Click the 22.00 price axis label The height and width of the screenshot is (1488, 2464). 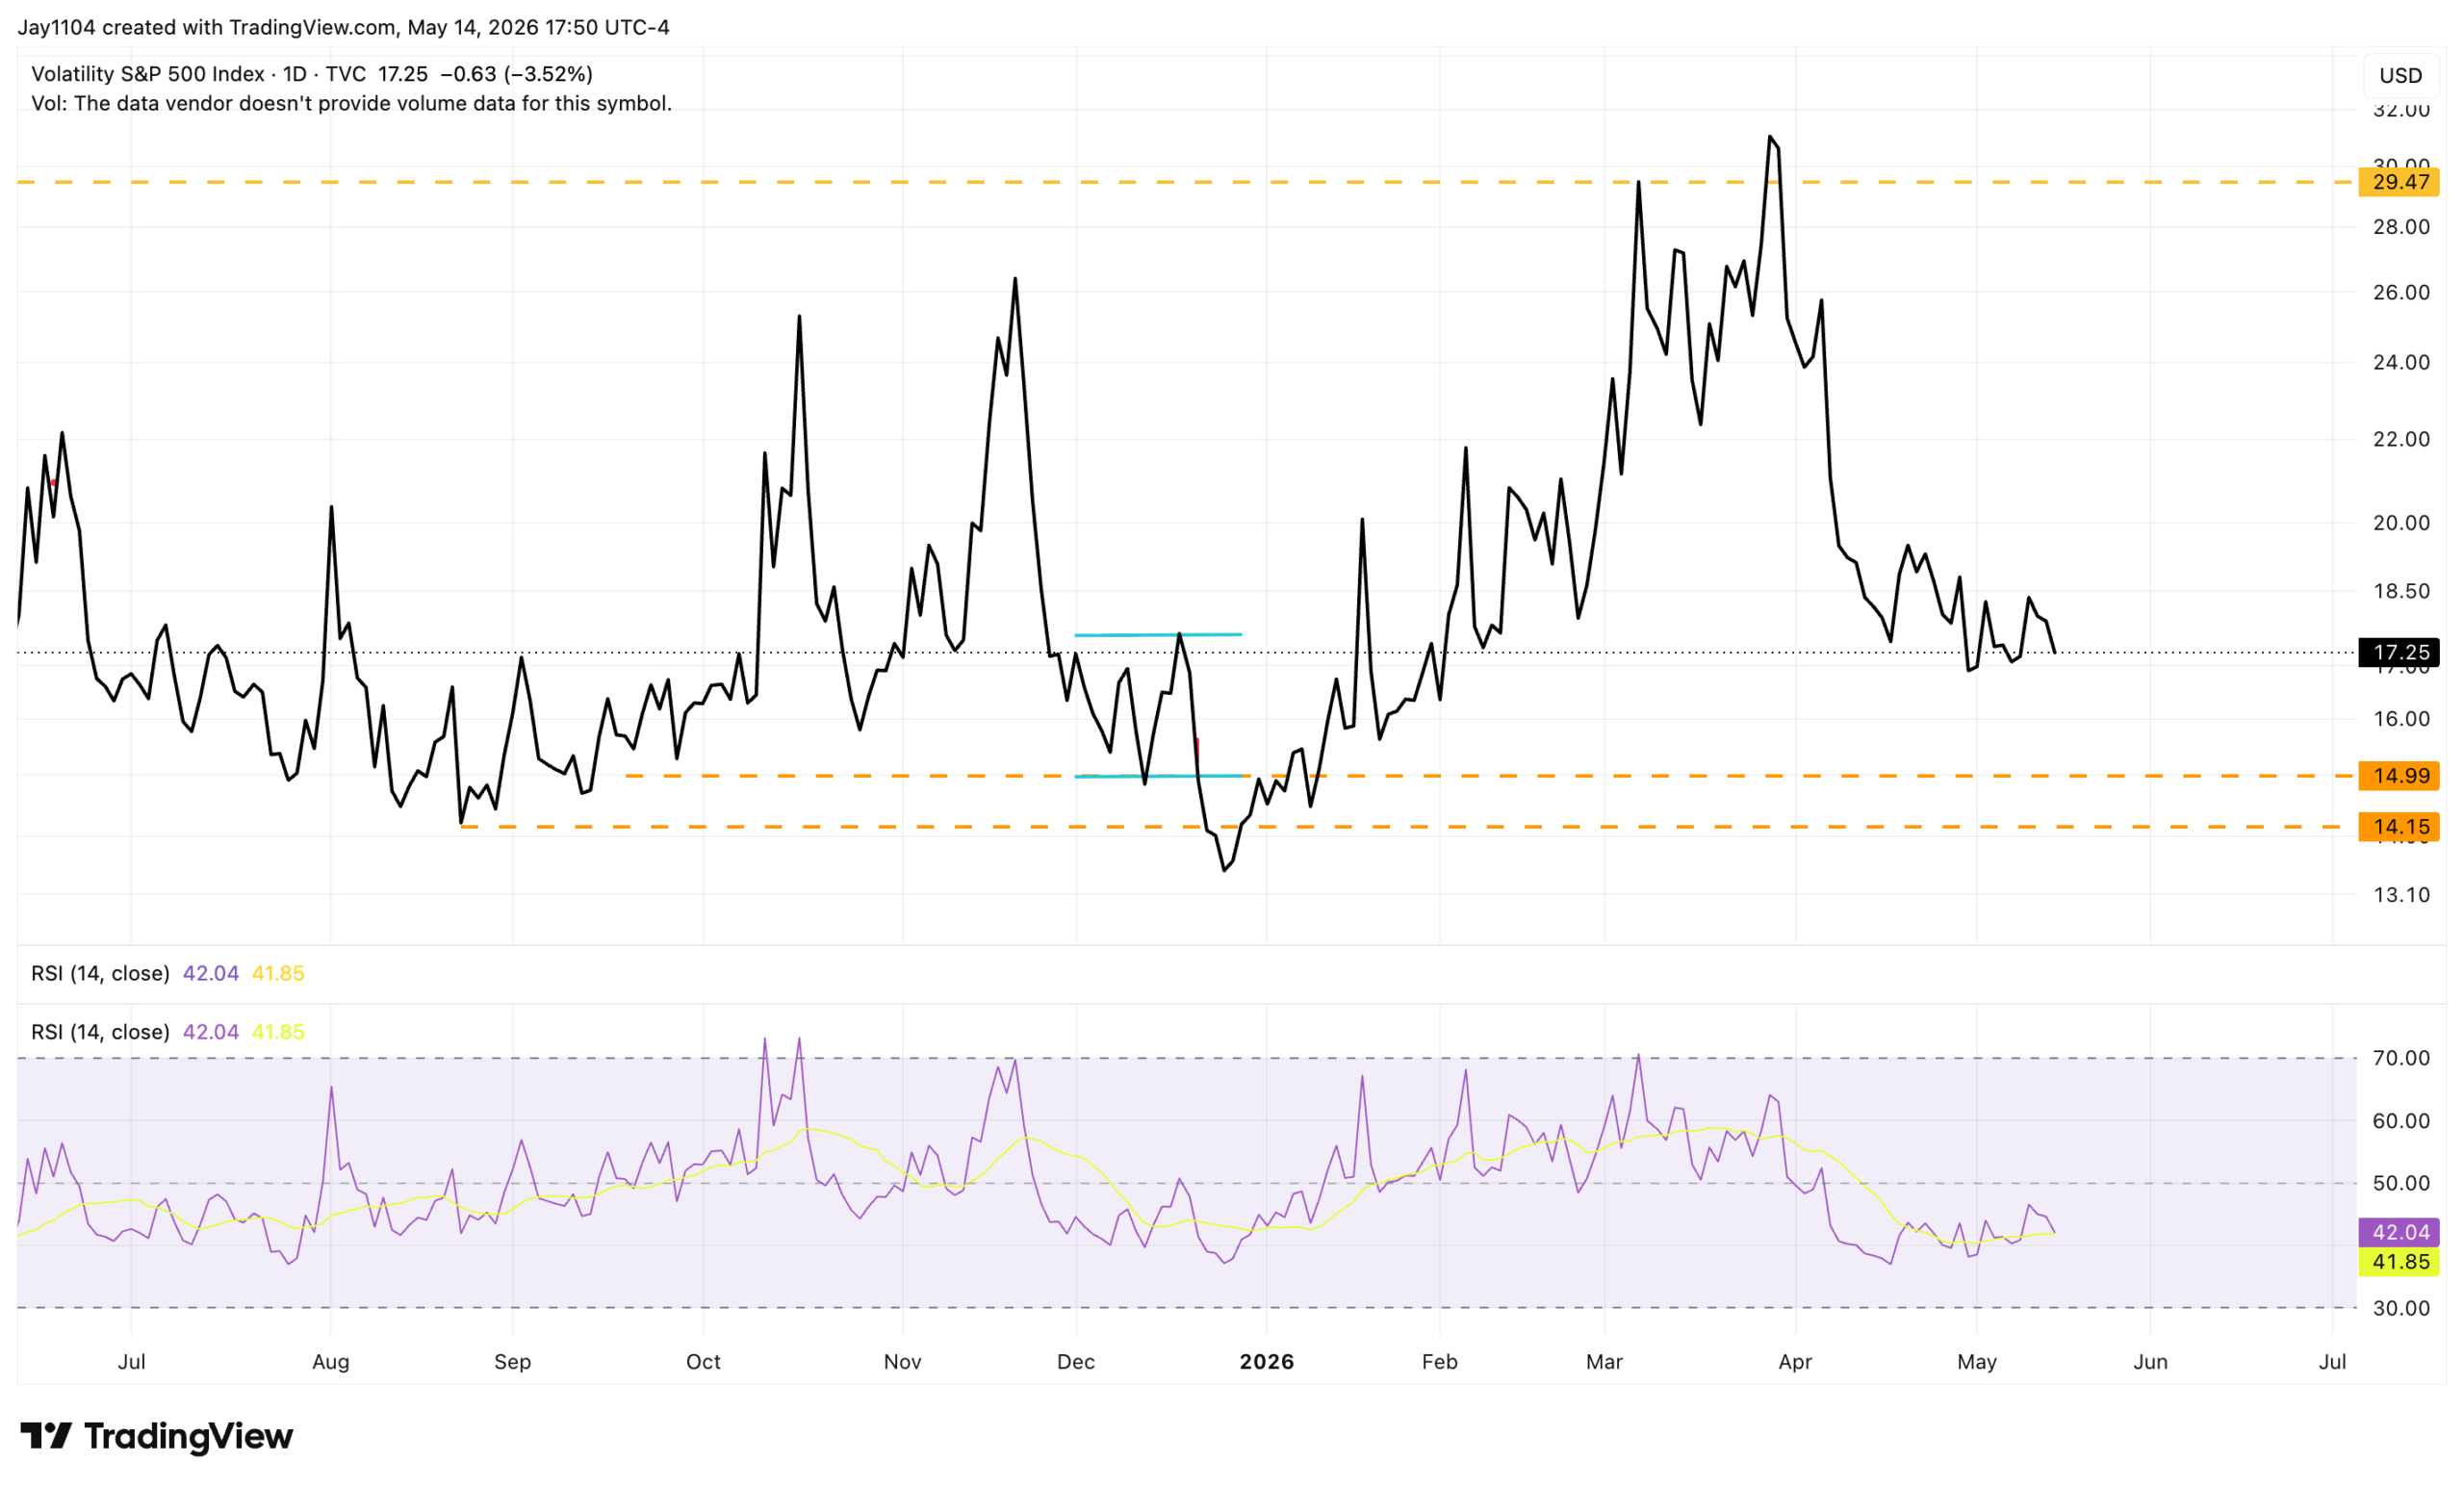point(2401,439)
